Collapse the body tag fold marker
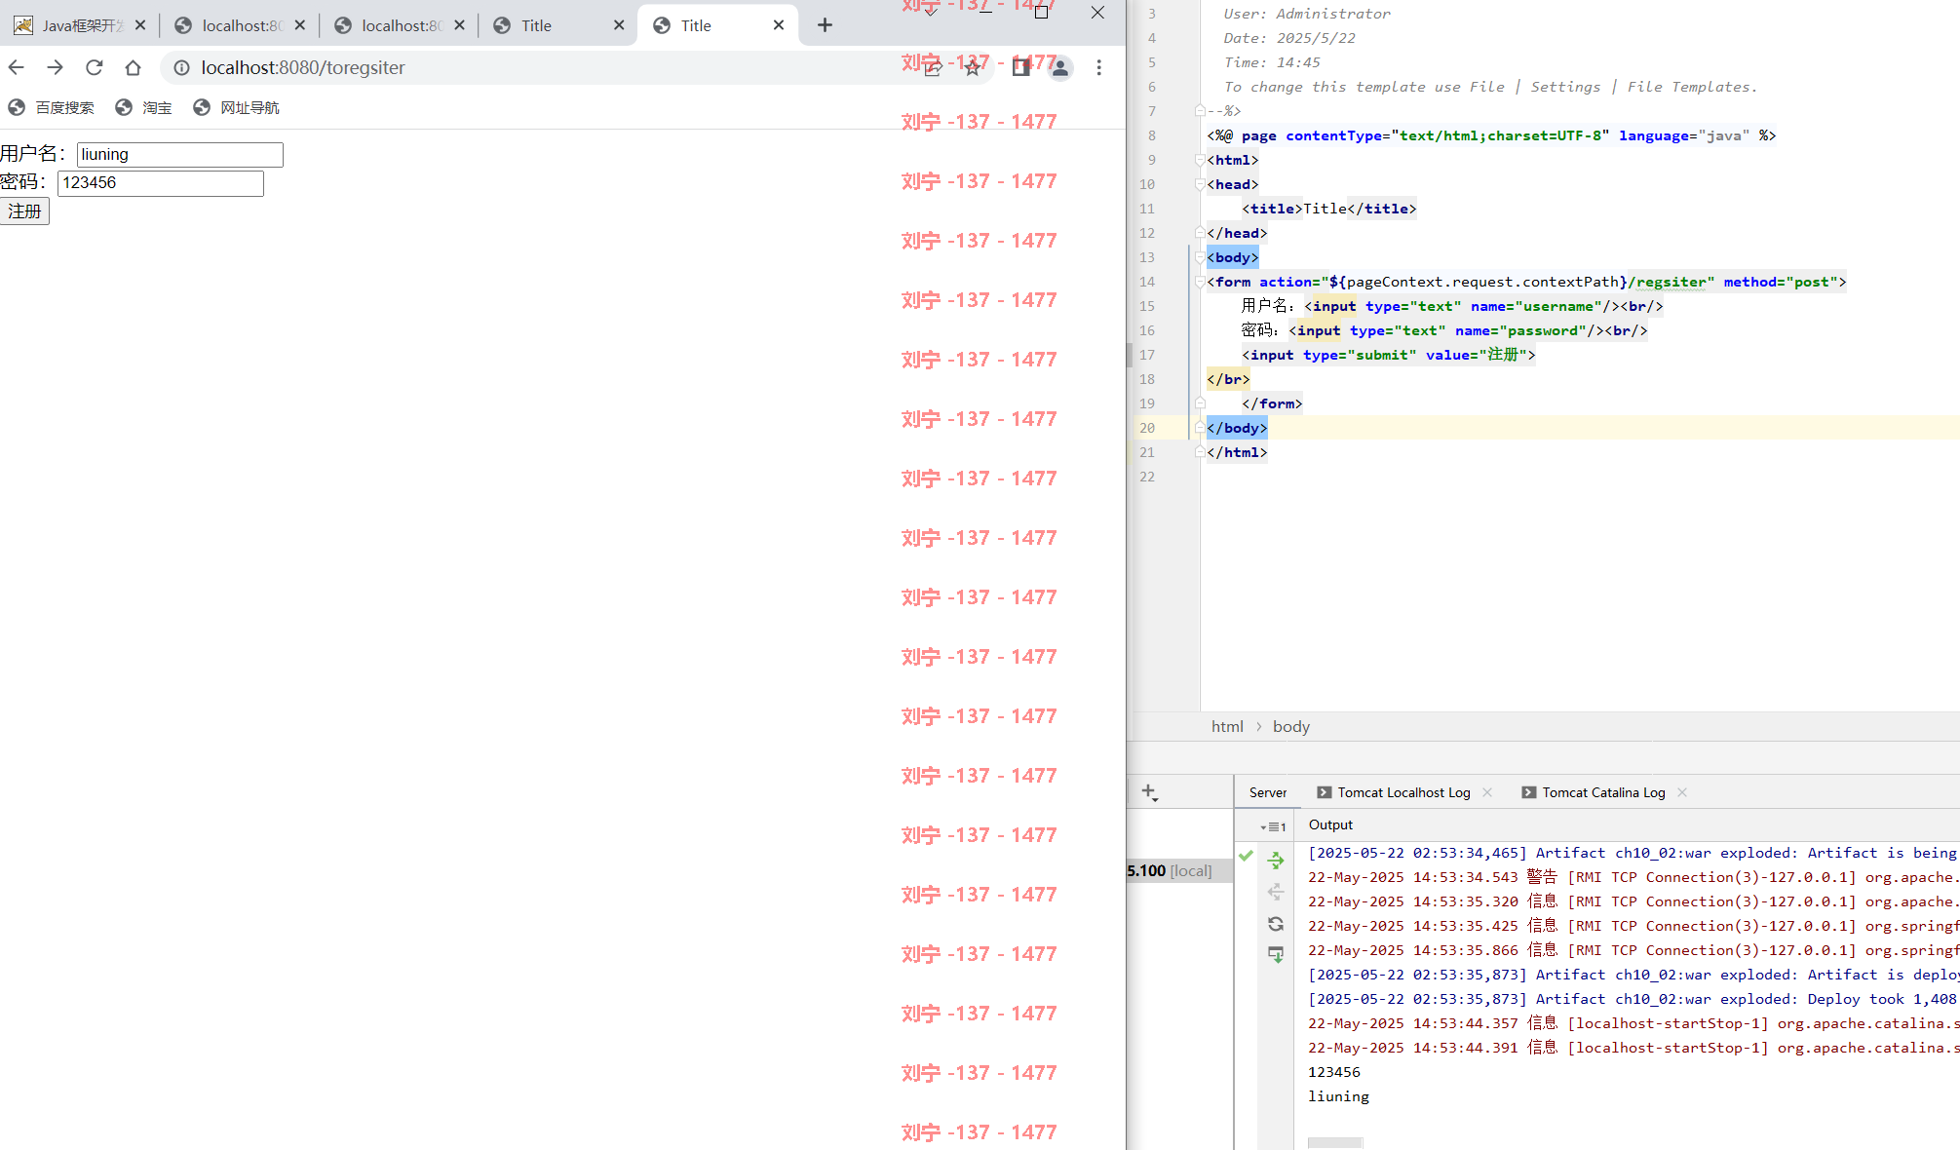The height and width of the screenshot is (1150, 1960). pos(1200,257)
